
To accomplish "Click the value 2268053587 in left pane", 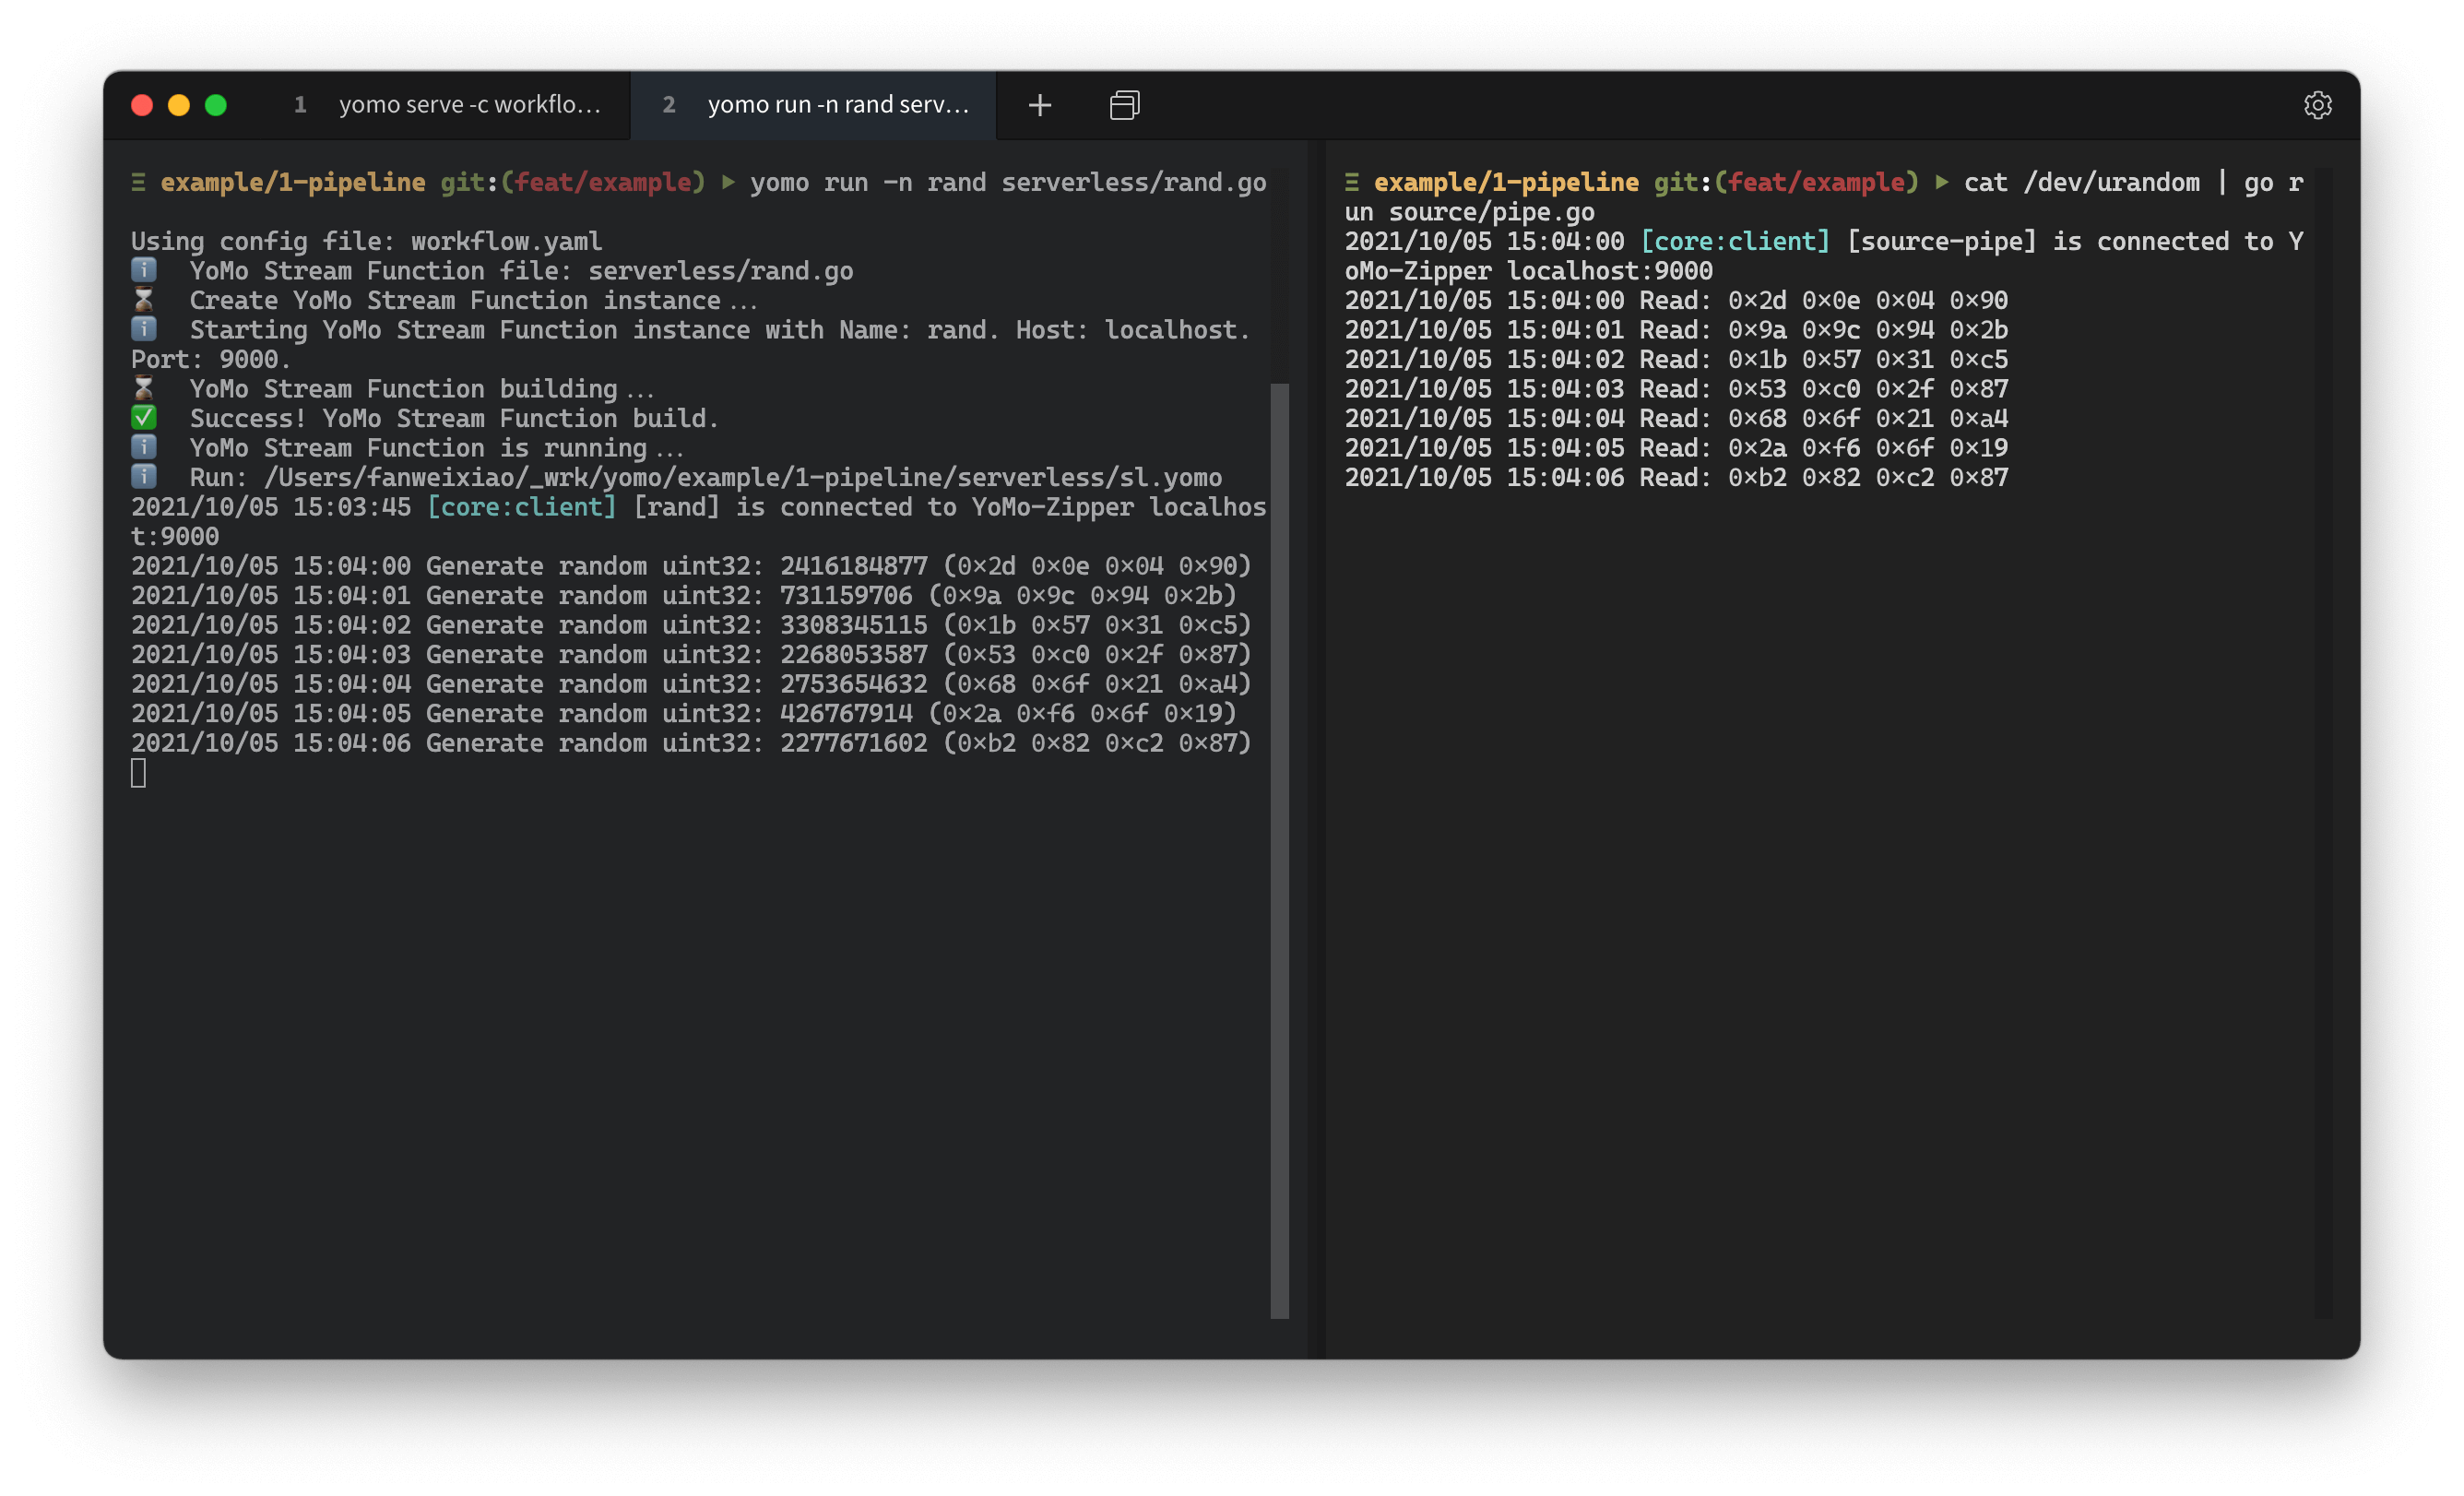I will pos(854,655).
